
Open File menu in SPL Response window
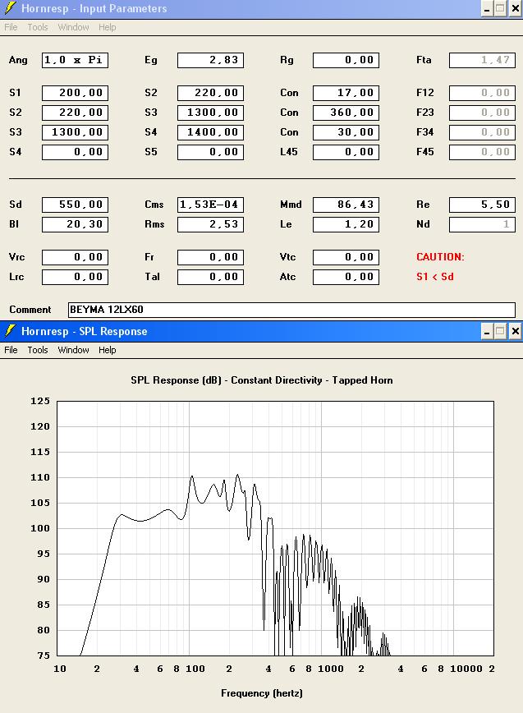pos(11,350)
